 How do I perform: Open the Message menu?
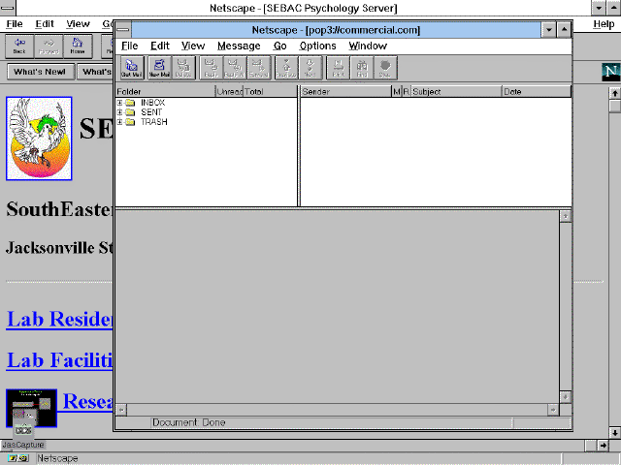pos(239,46)
